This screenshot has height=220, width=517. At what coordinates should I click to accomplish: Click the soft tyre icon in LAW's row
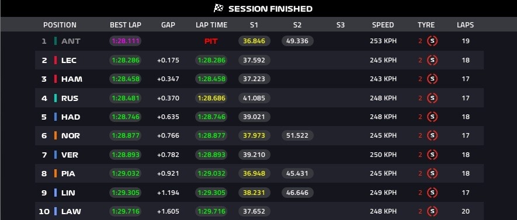click(432, 211)
